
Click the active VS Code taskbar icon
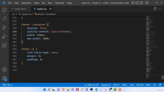[96, 89]
